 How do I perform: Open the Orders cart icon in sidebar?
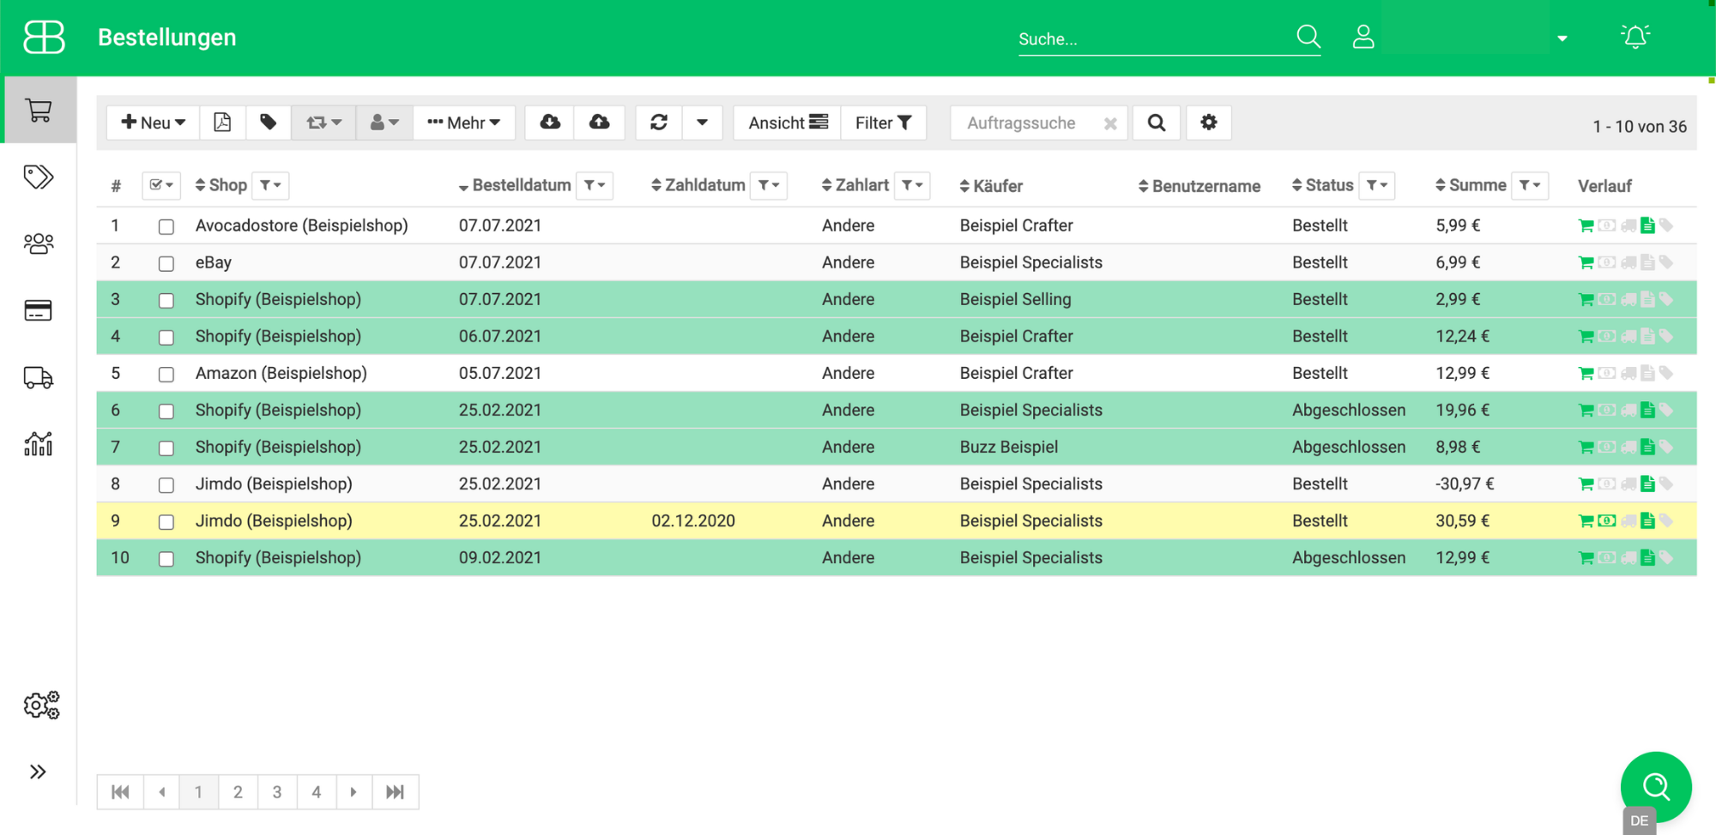point(39,110)
